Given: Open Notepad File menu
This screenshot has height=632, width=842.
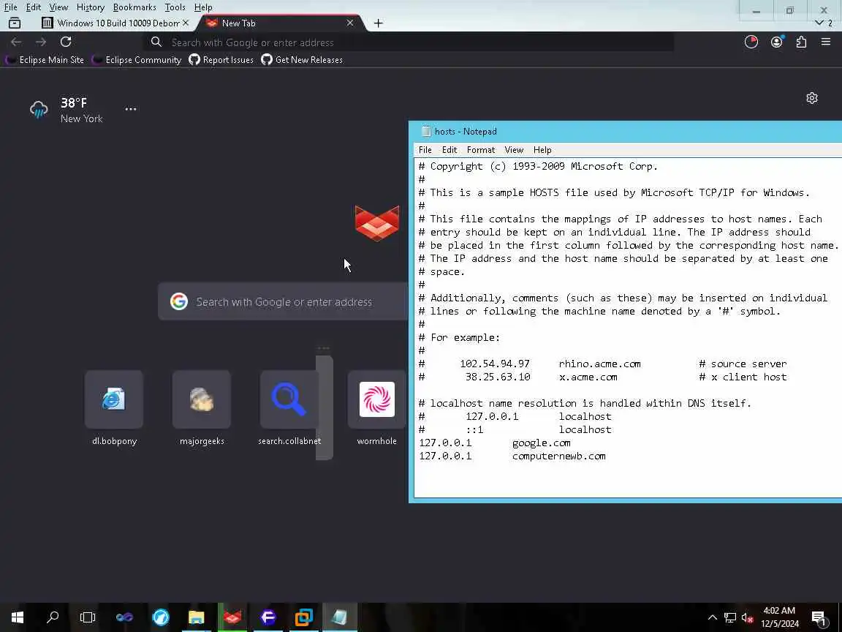Looking at the screenshot, I should [425, 150].
